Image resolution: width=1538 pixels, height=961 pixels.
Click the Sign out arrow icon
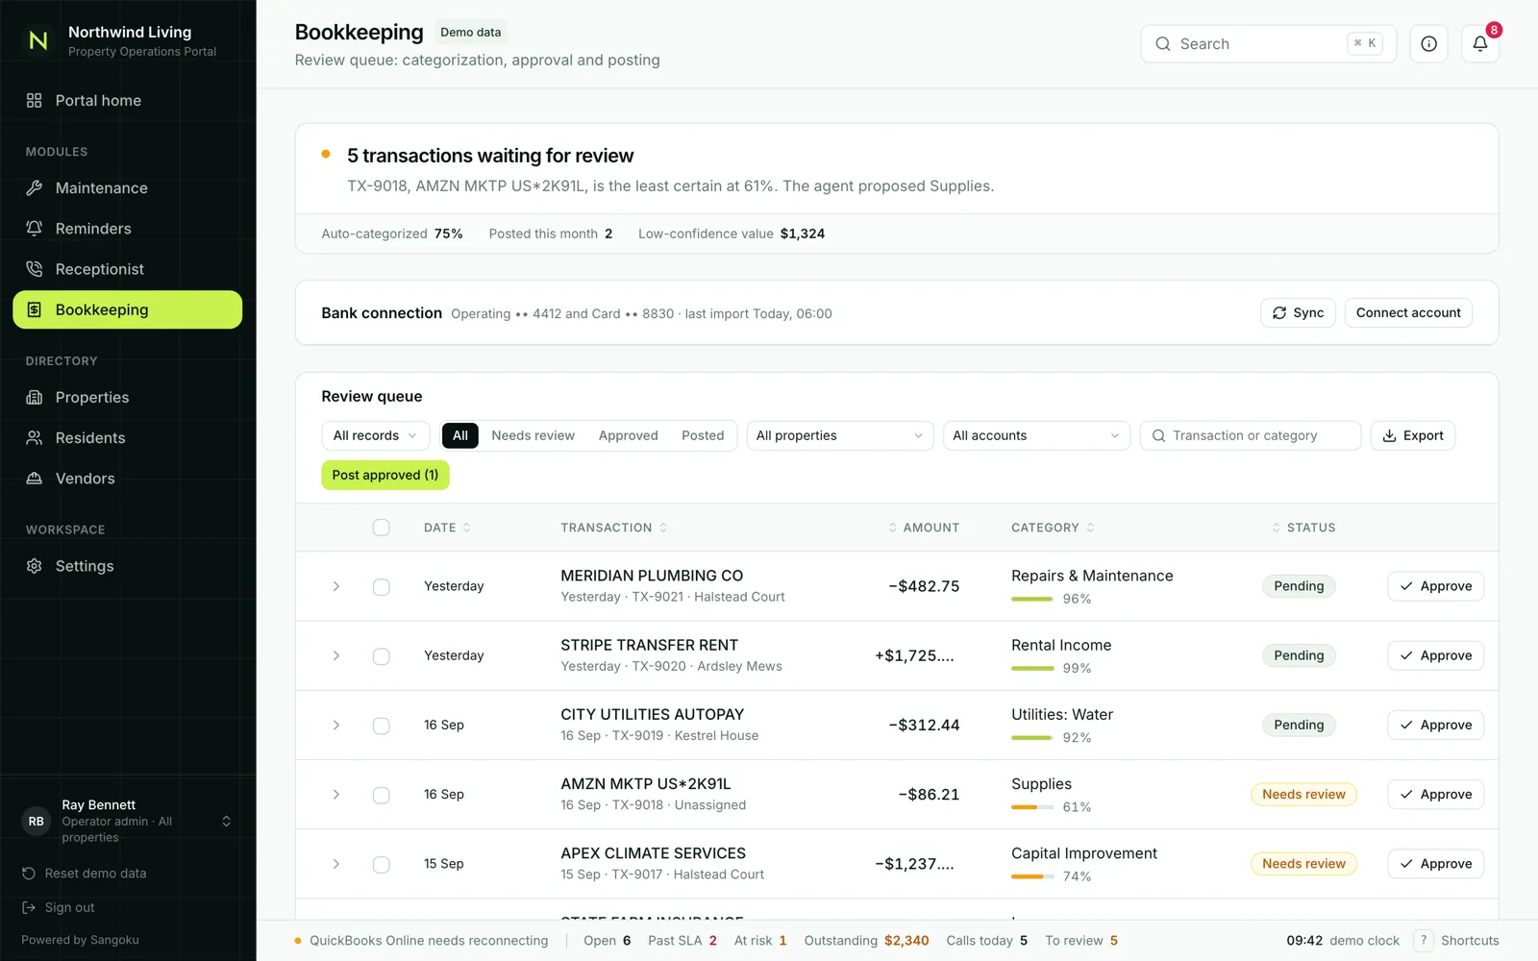[29, 907]
